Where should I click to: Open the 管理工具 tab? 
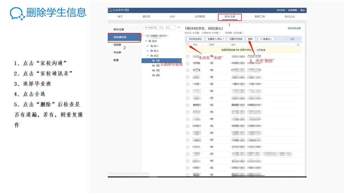[260, 17]
